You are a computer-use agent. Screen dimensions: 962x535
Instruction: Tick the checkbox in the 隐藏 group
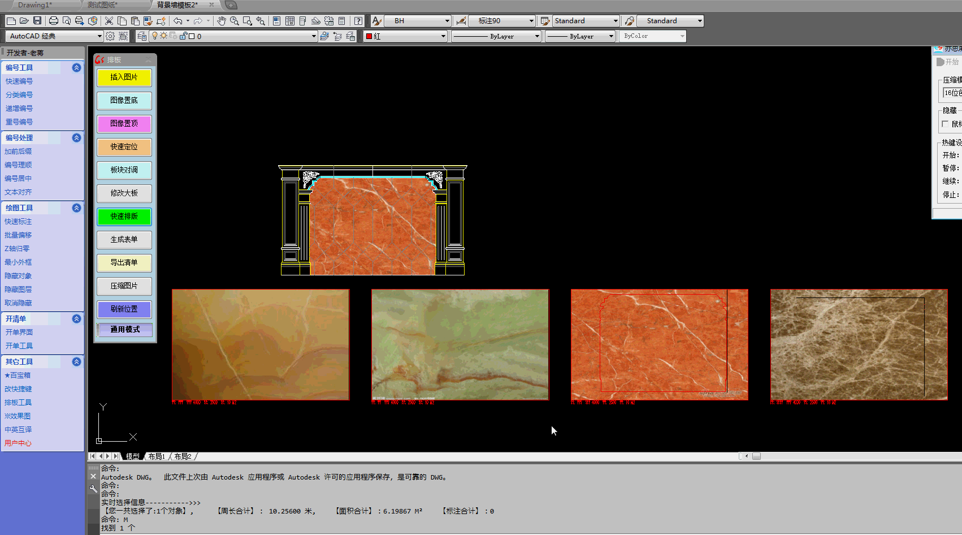click(x=945, y=124)
